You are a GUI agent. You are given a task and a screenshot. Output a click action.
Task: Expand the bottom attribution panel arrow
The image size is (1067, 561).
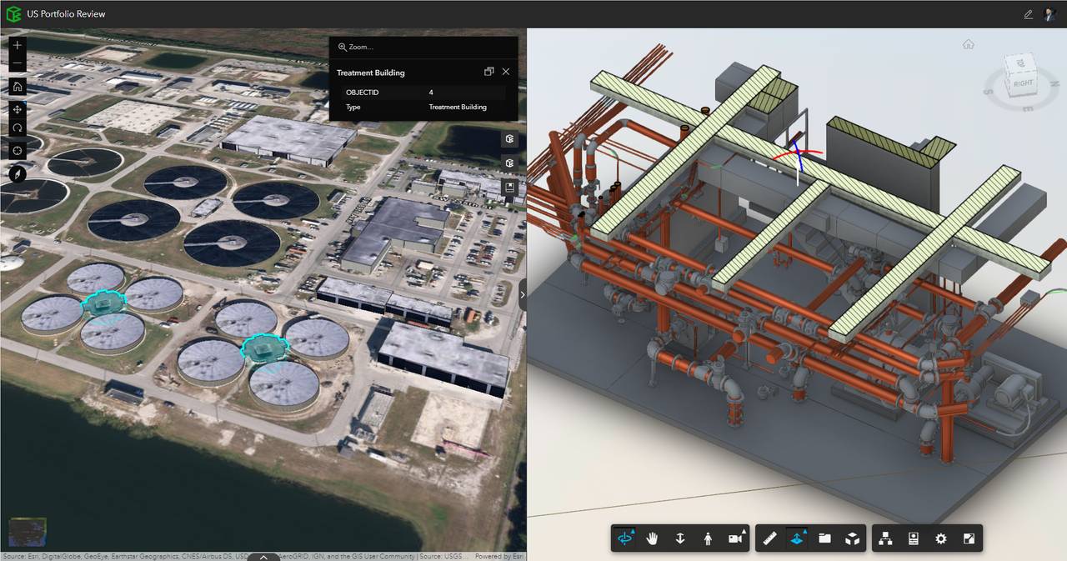pyautogui.click(x=263, y=556)
